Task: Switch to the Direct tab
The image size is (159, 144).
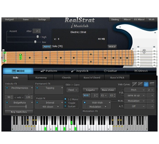Action: [141, 71]
